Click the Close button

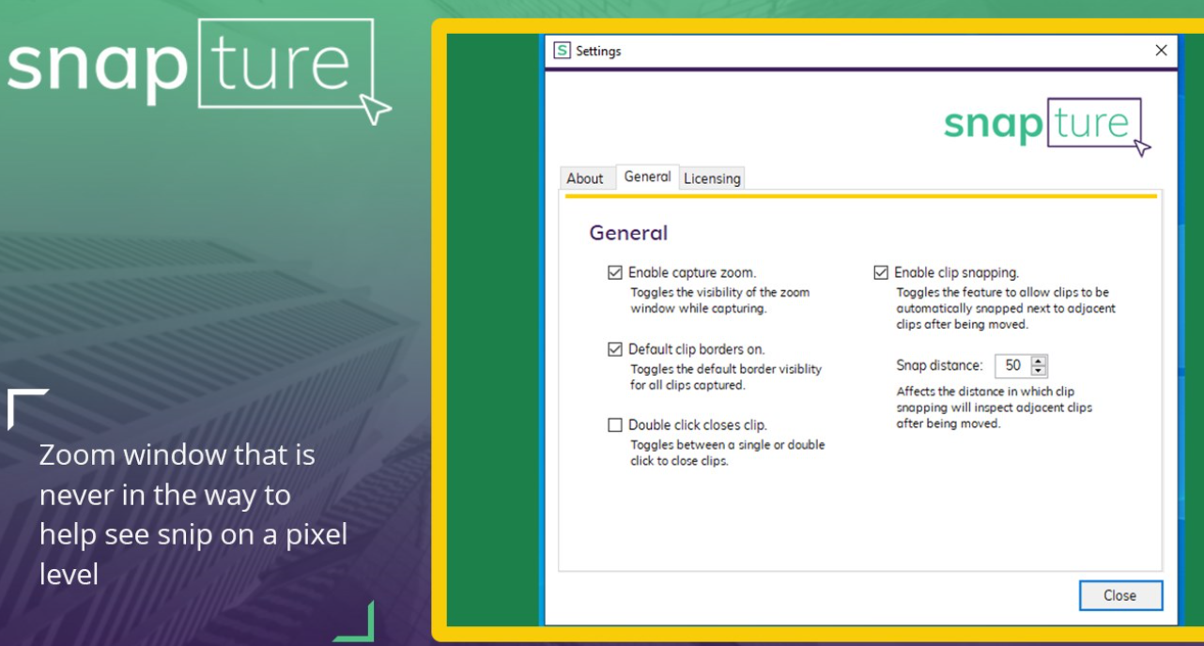point(1120,595)
